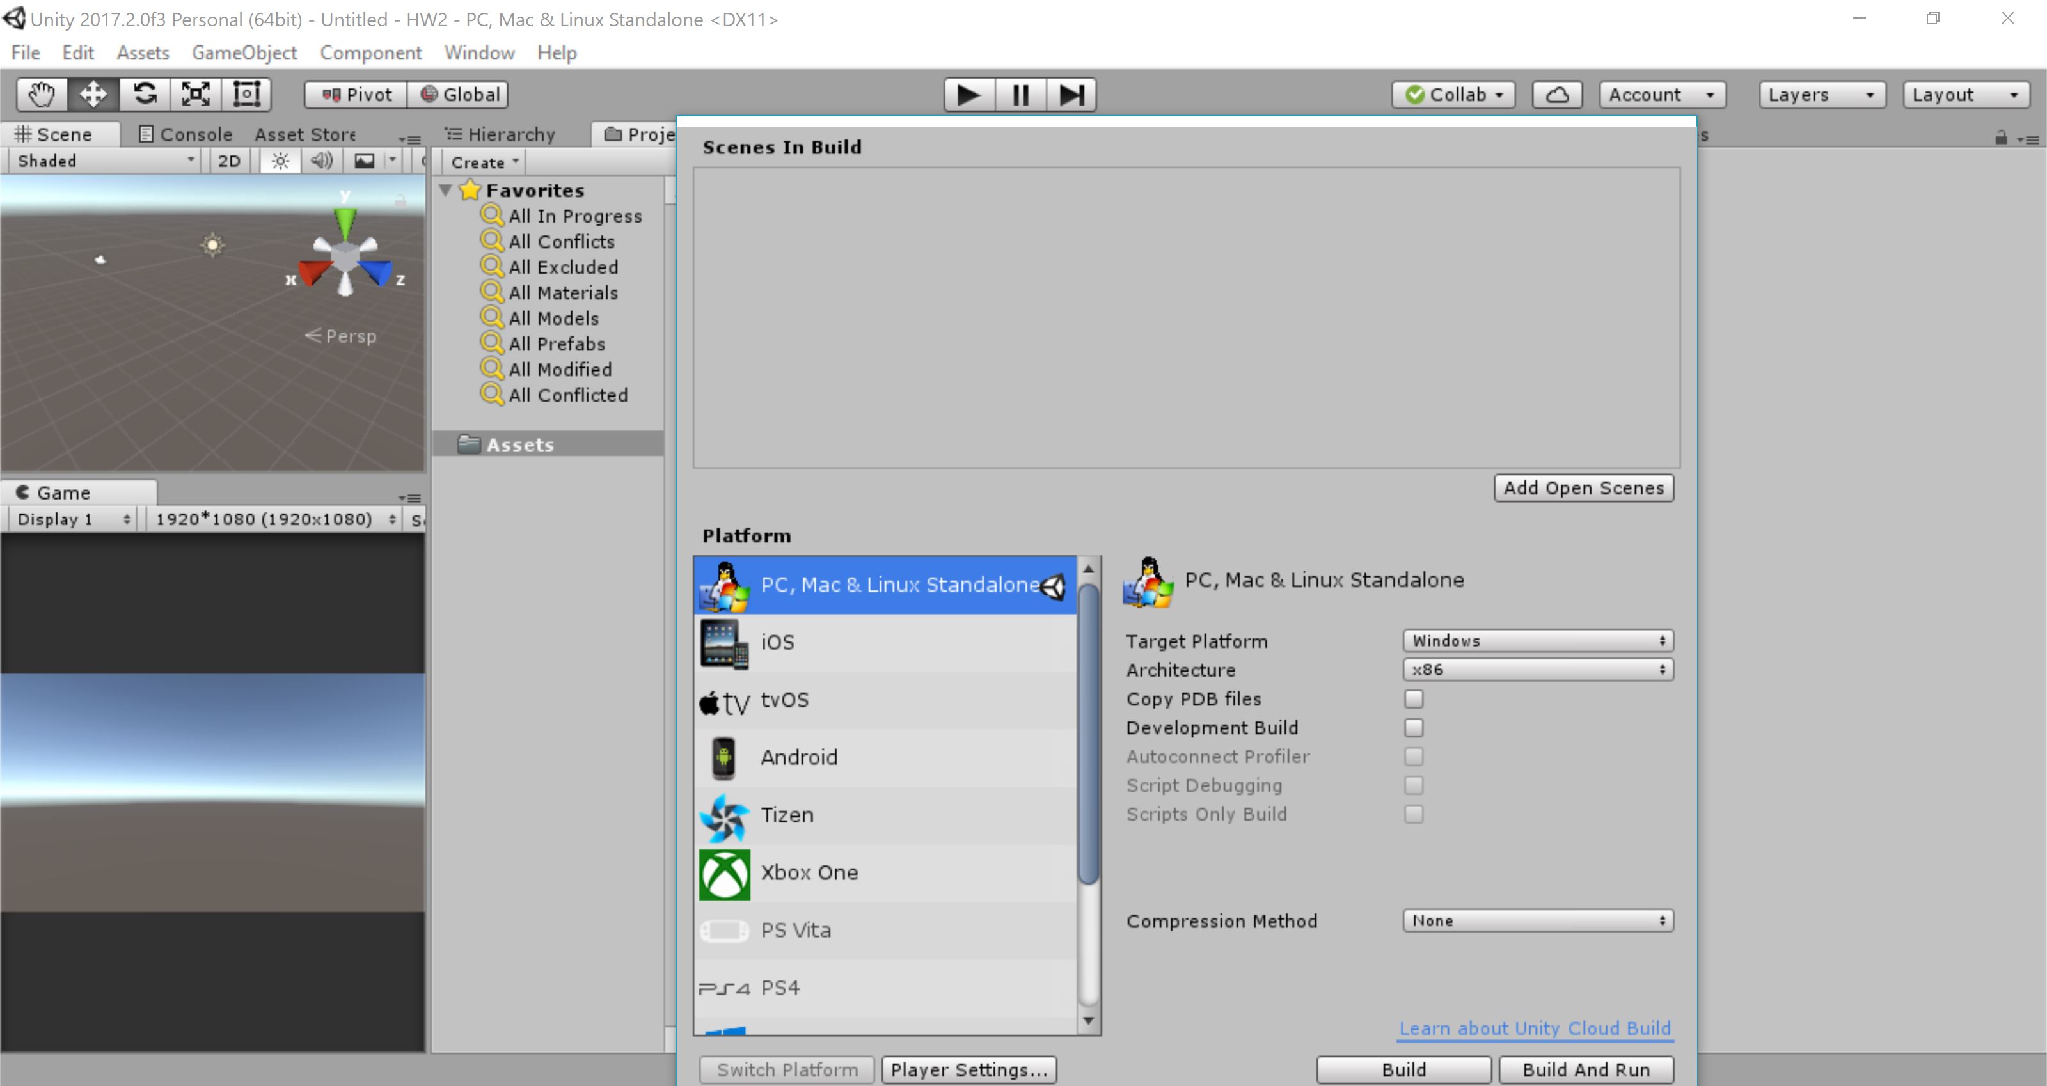Toggle scene effects image icon
The image size is (2047, 1086).
point(365,161)
